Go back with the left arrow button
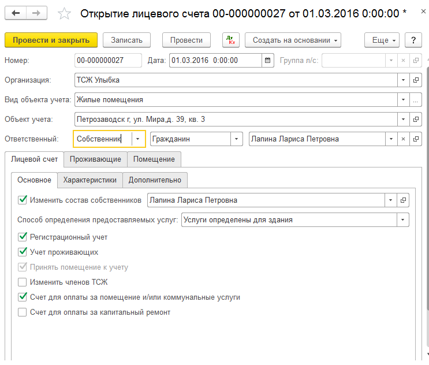The width and height of the screenshot is (429, 365). pyautogui.click(x=16, y=13)
